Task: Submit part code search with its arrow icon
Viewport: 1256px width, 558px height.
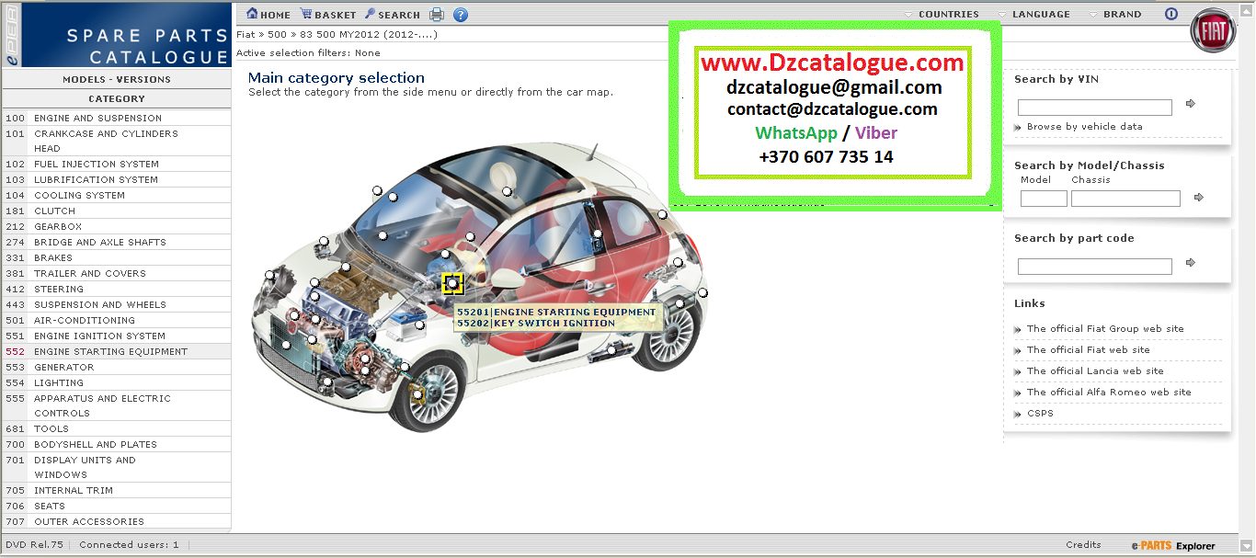Action: coord(1191,263)
